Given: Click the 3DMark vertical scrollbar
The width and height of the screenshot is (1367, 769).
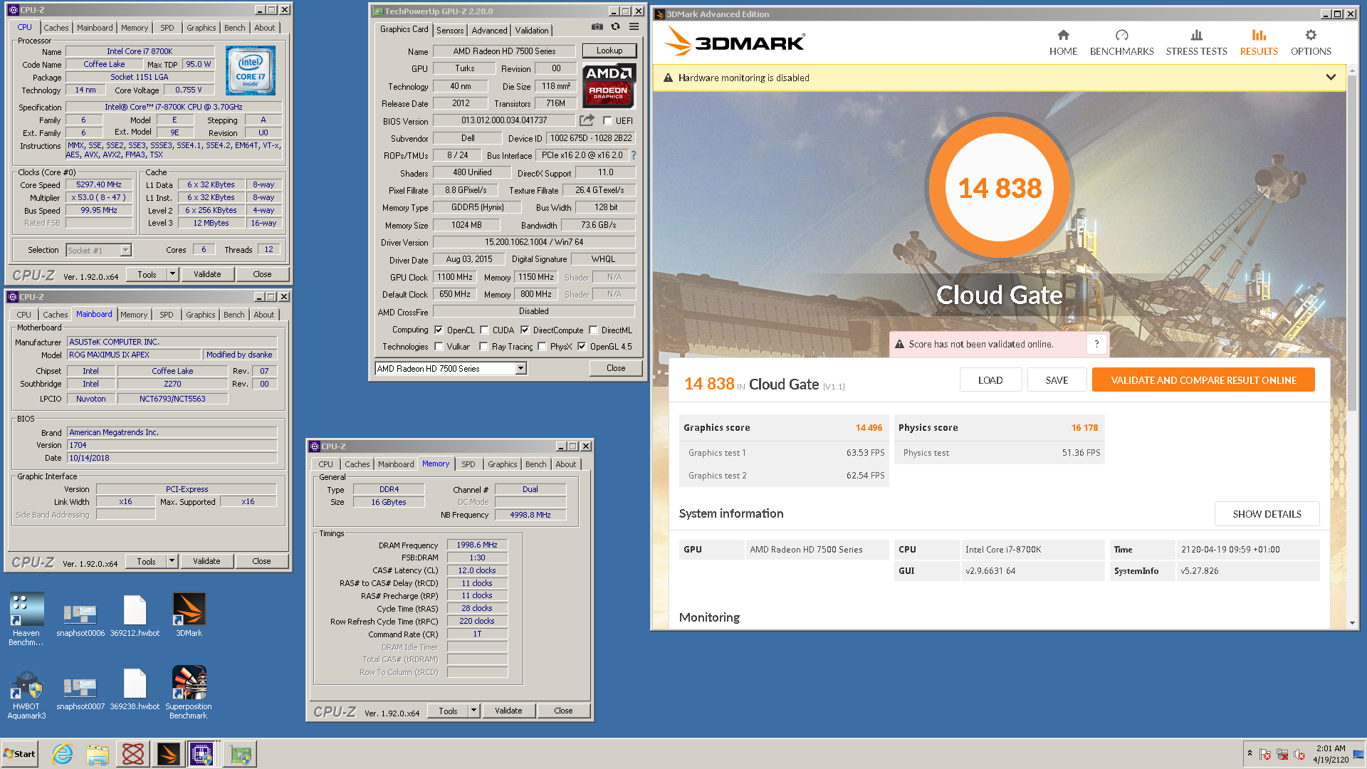Looking at the screenshot, I should click(x=1352, y=242).
